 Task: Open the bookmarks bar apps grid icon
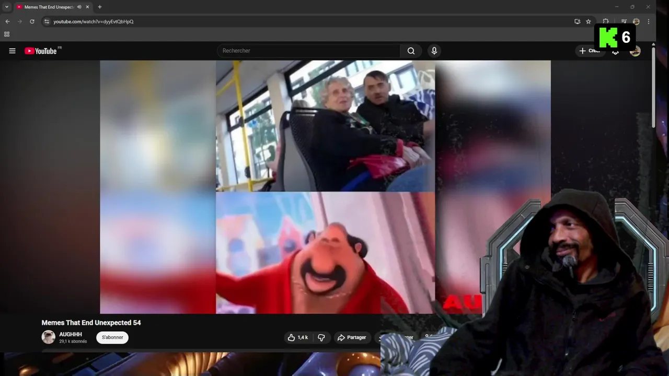(7, 34)
